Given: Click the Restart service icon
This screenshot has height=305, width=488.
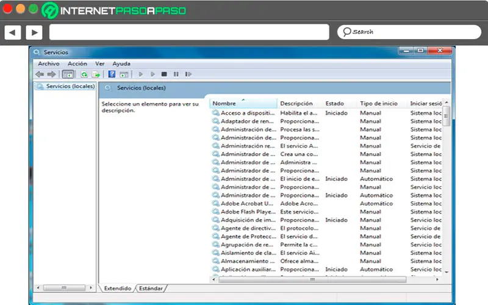Looking at the screenshot, I should [x=188, y=74].
